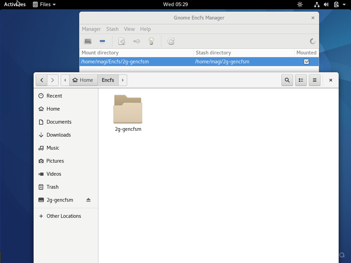Uncheck the Mounted checkbox for 2g-gencfsm

click(306, 62)
